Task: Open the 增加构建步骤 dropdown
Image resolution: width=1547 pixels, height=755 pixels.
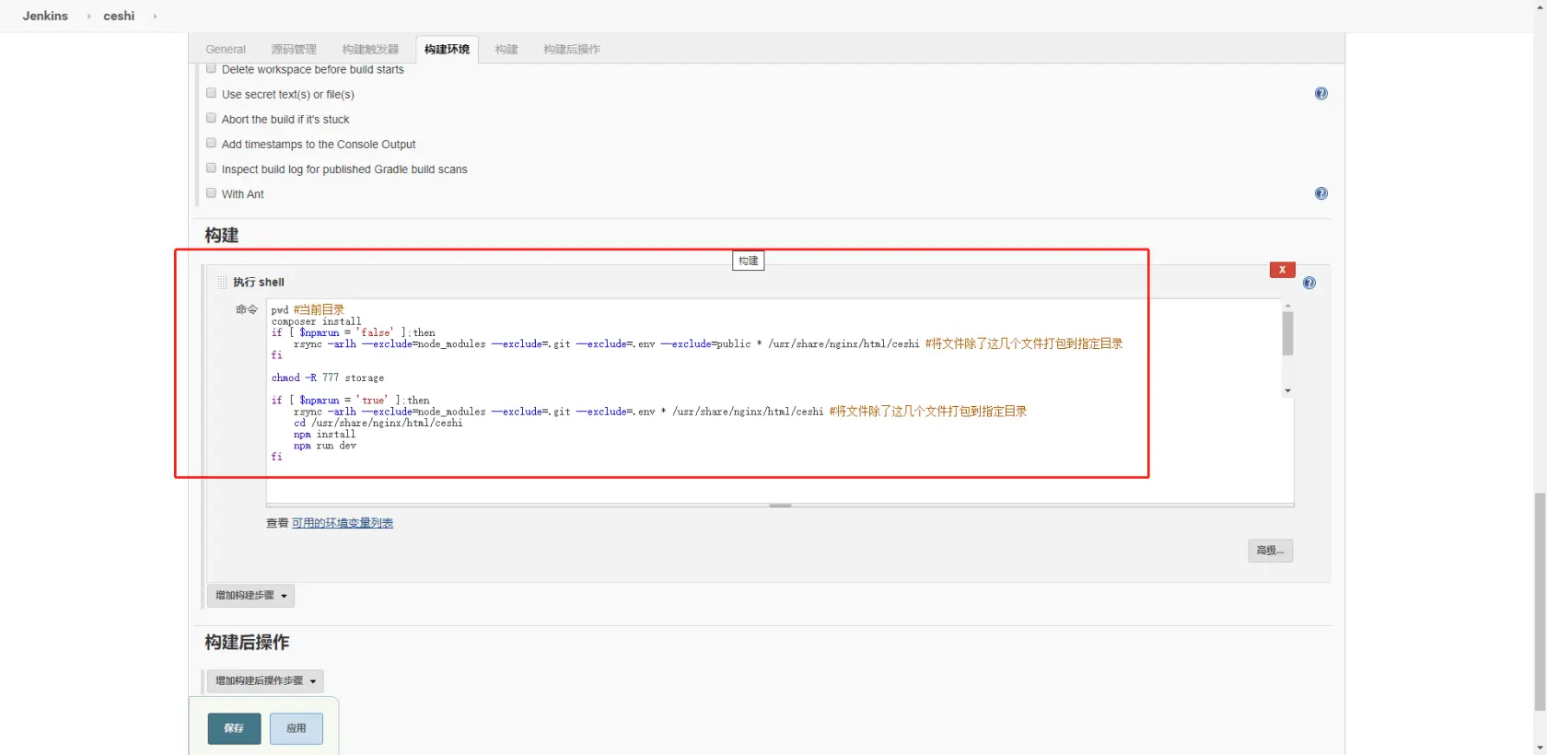Action: (x=250, y=596)
